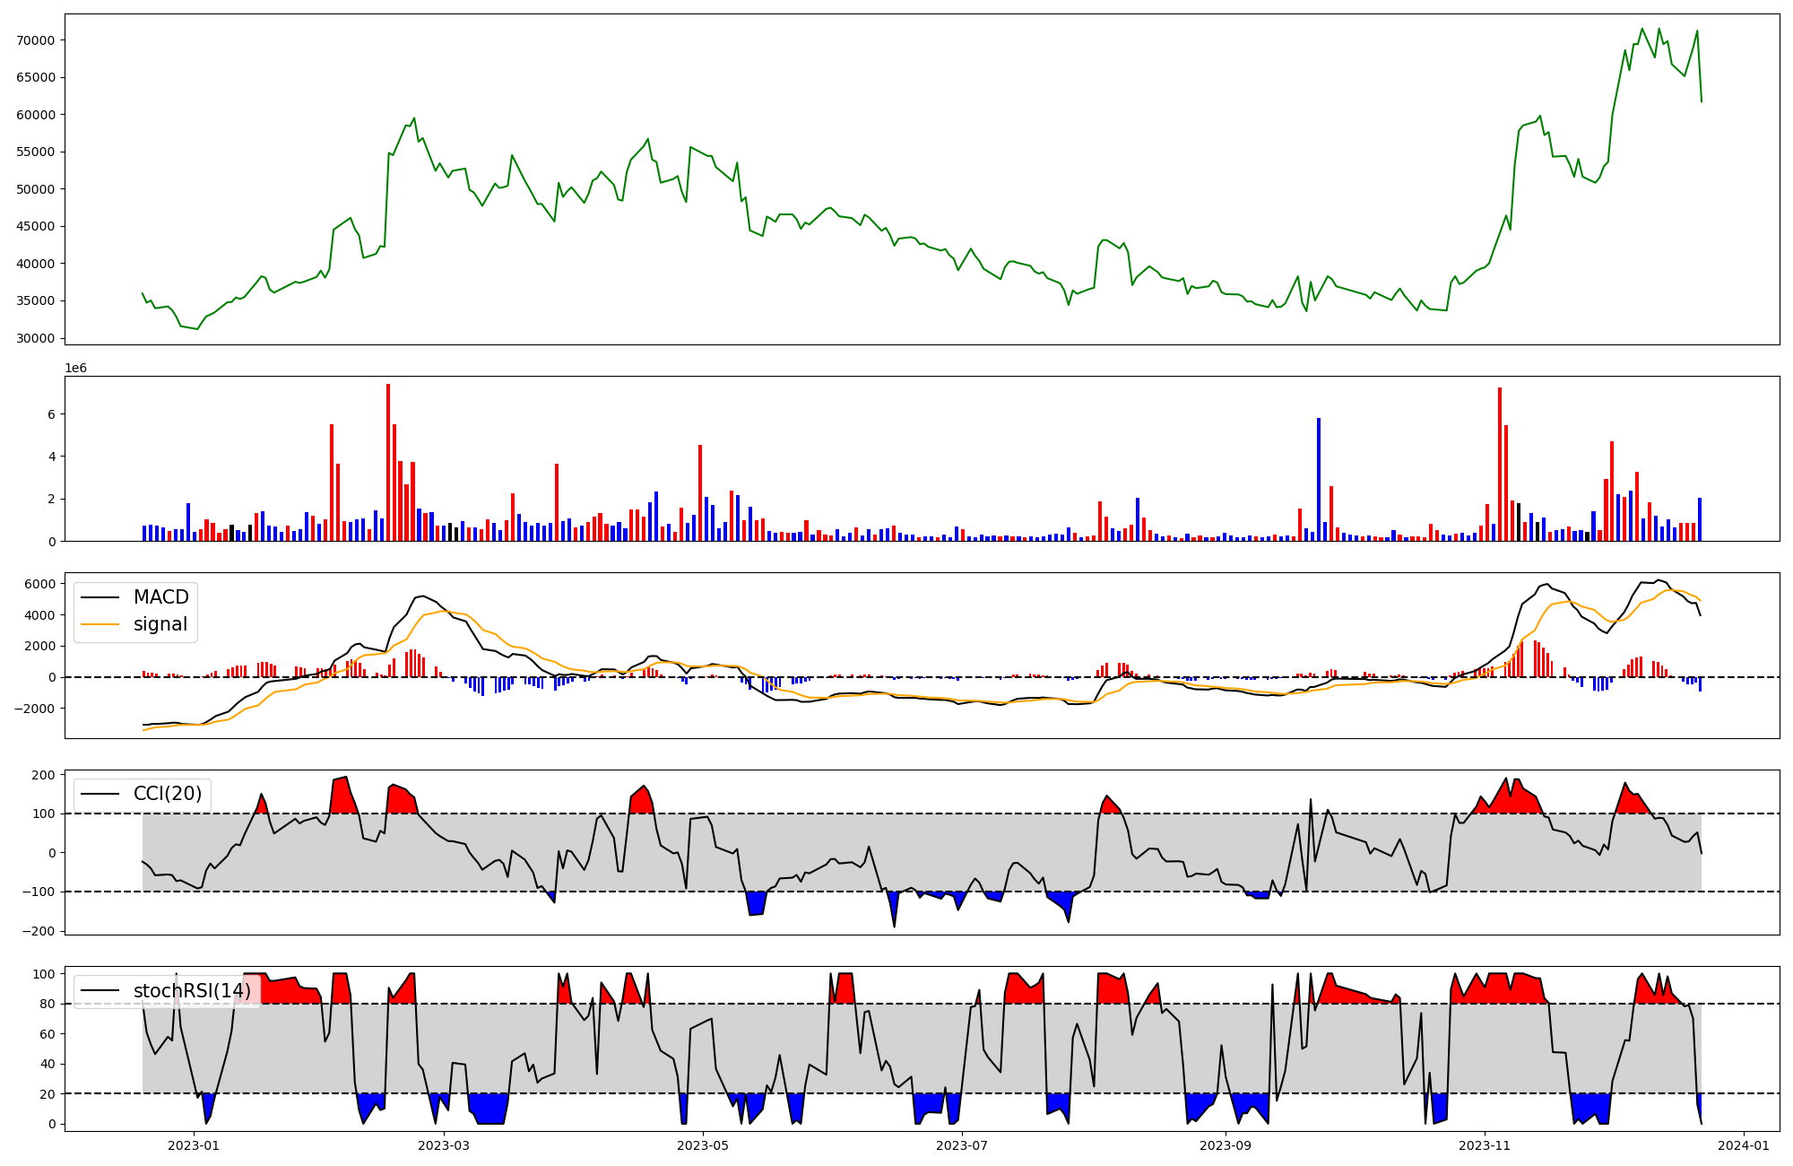Screen dimensions: 1793x1166
Task: Select the 2023-05 x-axis tick label
Action: click(x=703, y=1145)
